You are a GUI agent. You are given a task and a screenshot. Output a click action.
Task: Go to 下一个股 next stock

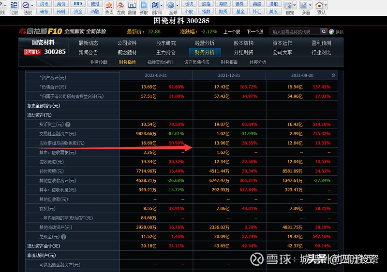[255, 32]
